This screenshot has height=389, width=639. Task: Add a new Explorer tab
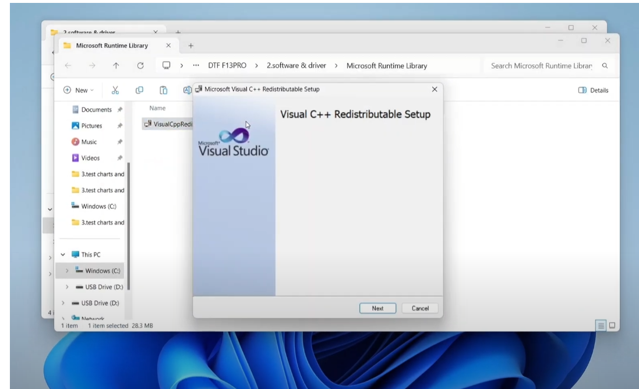tap(190, 45)
